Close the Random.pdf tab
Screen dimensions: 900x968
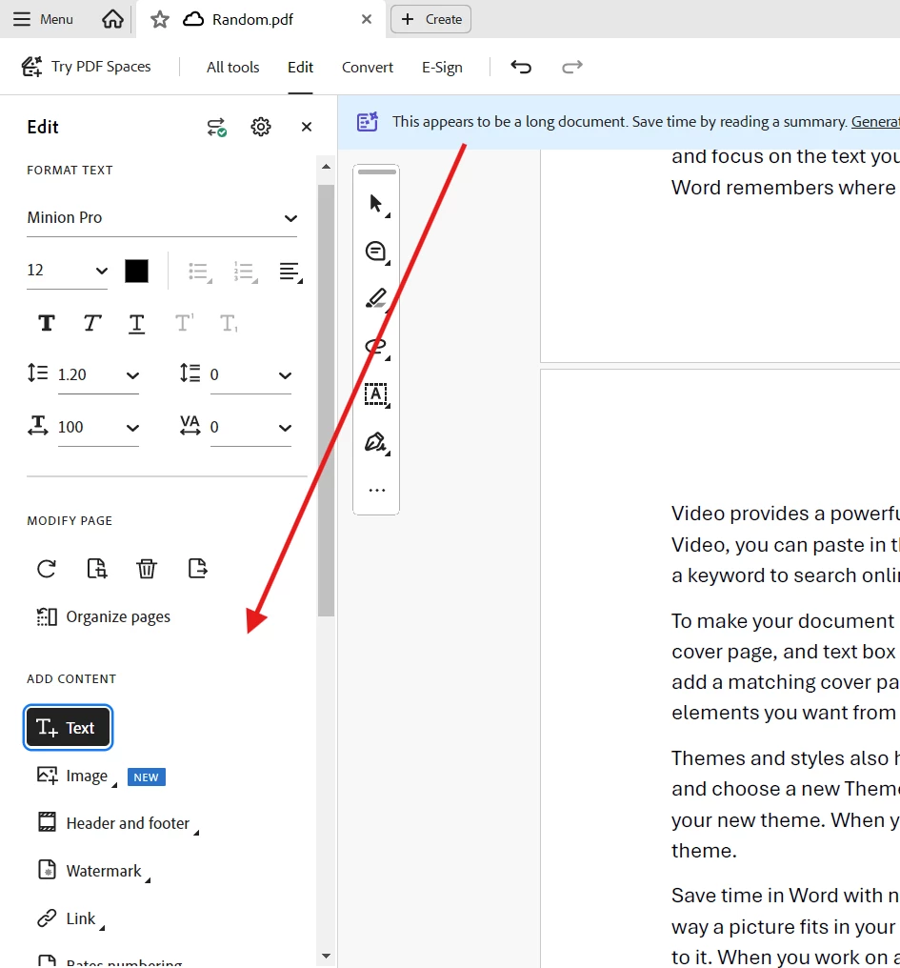366,19
